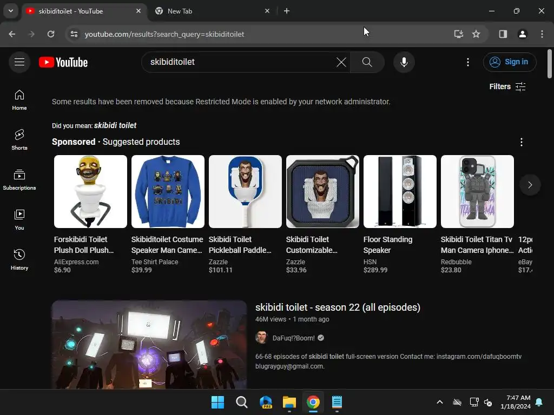Play skibidi toilet season 22 video thumbnail
Image resolution: width=554 pixels, height=415 pixels.
(149, 344)
